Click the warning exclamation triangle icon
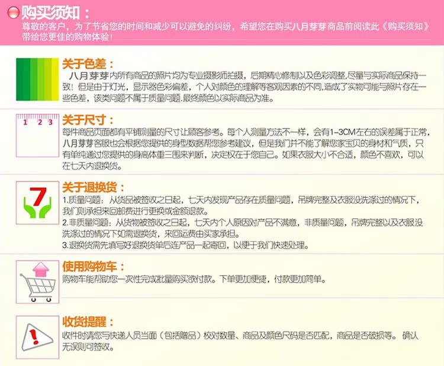 [x=37, y=338]
